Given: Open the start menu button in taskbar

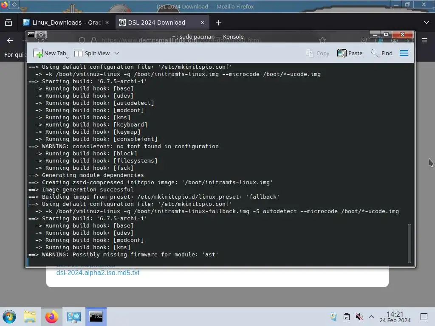Looking at the screenshot, I should pos(9,317).
